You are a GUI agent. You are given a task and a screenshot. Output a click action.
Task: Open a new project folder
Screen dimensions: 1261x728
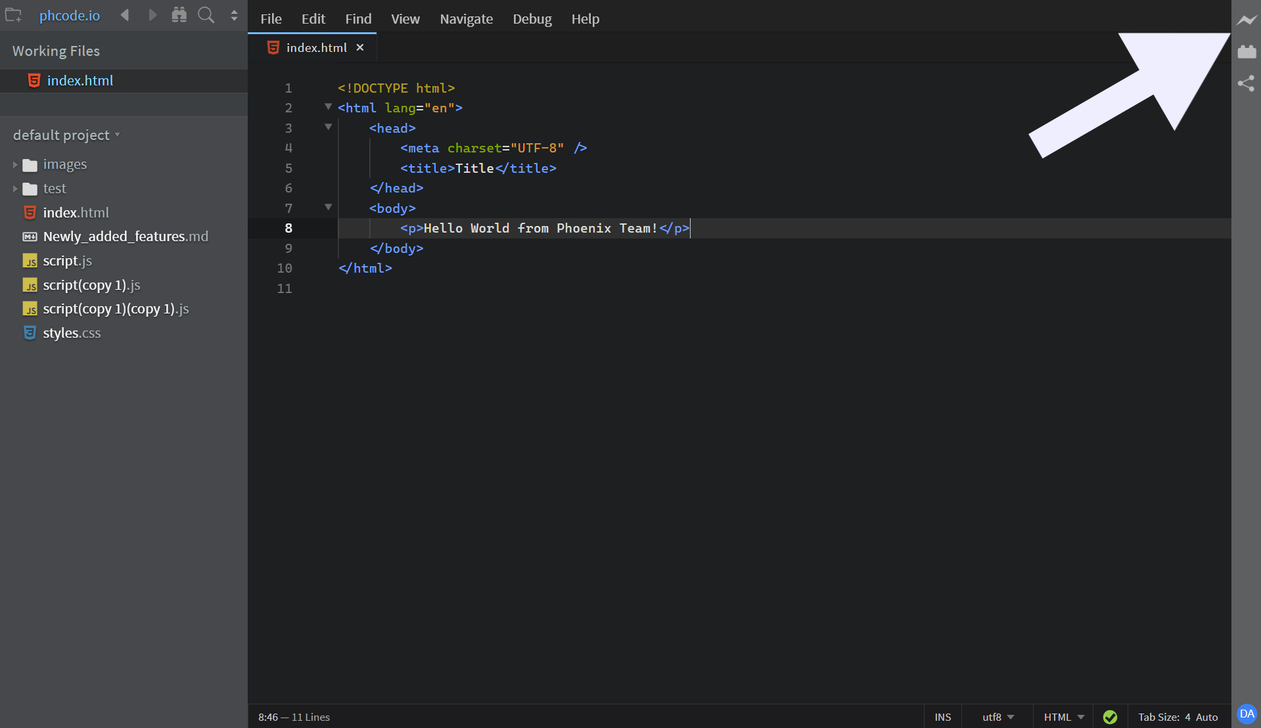tap(13, 15)
